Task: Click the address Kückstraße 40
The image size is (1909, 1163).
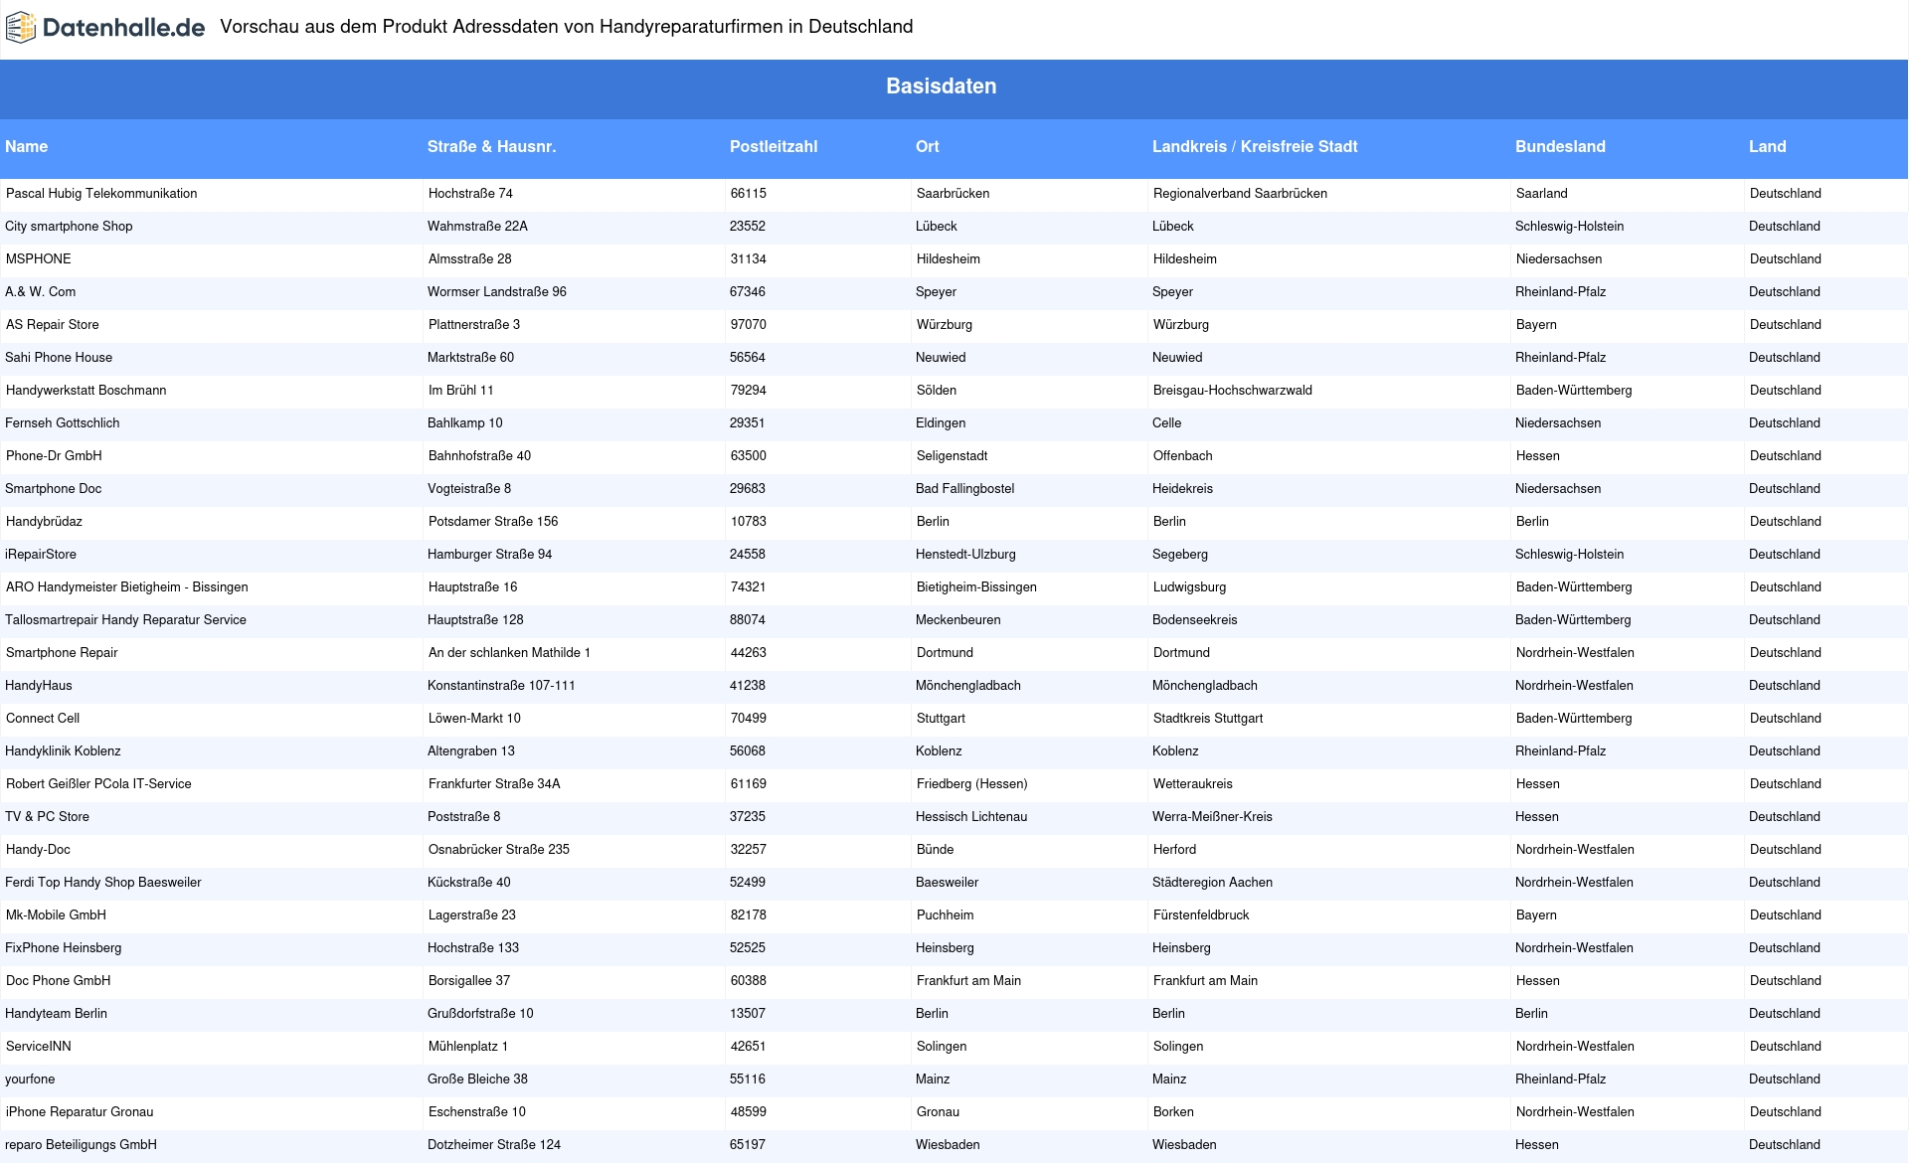Action: (x=469, y=883)
